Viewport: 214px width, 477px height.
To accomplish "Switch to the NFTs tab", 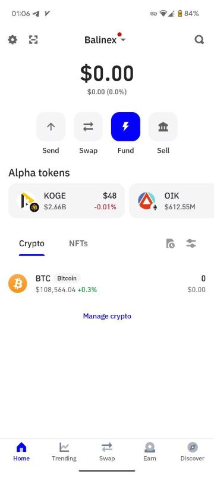I will pyautogui.click(x=78, y=243).
